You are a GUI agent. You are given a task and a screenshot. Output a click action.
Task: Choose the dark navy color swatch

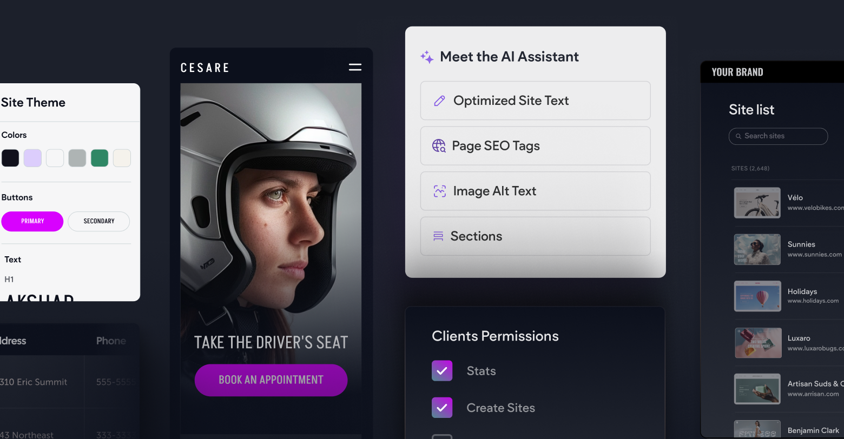click(10, 158)
